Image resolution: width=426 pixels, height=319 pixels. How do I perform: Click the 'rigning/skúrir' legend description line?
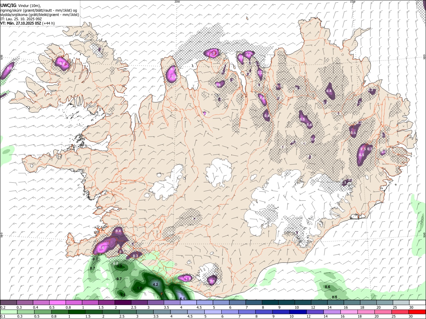coord(38,10)
